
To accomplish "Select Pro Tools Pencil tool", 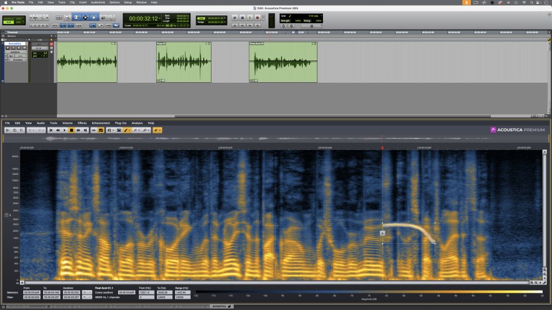I will point(112,17).
